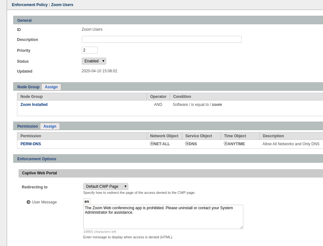Viewport: 323px width, 246px height.
Task: Click the Operator column header
Action: (158, 97)
